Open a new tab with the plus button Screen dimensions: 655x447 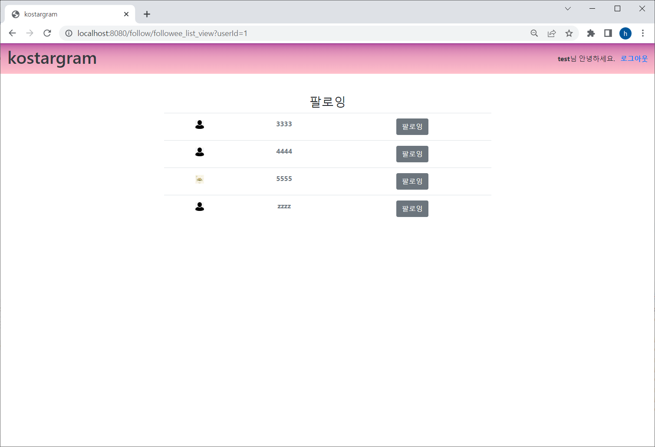pyautogui.click(x=147, y=14)
